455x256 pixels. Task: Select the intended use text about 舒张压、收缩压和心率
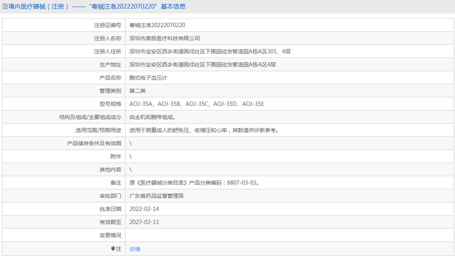[x=204, y=130]
